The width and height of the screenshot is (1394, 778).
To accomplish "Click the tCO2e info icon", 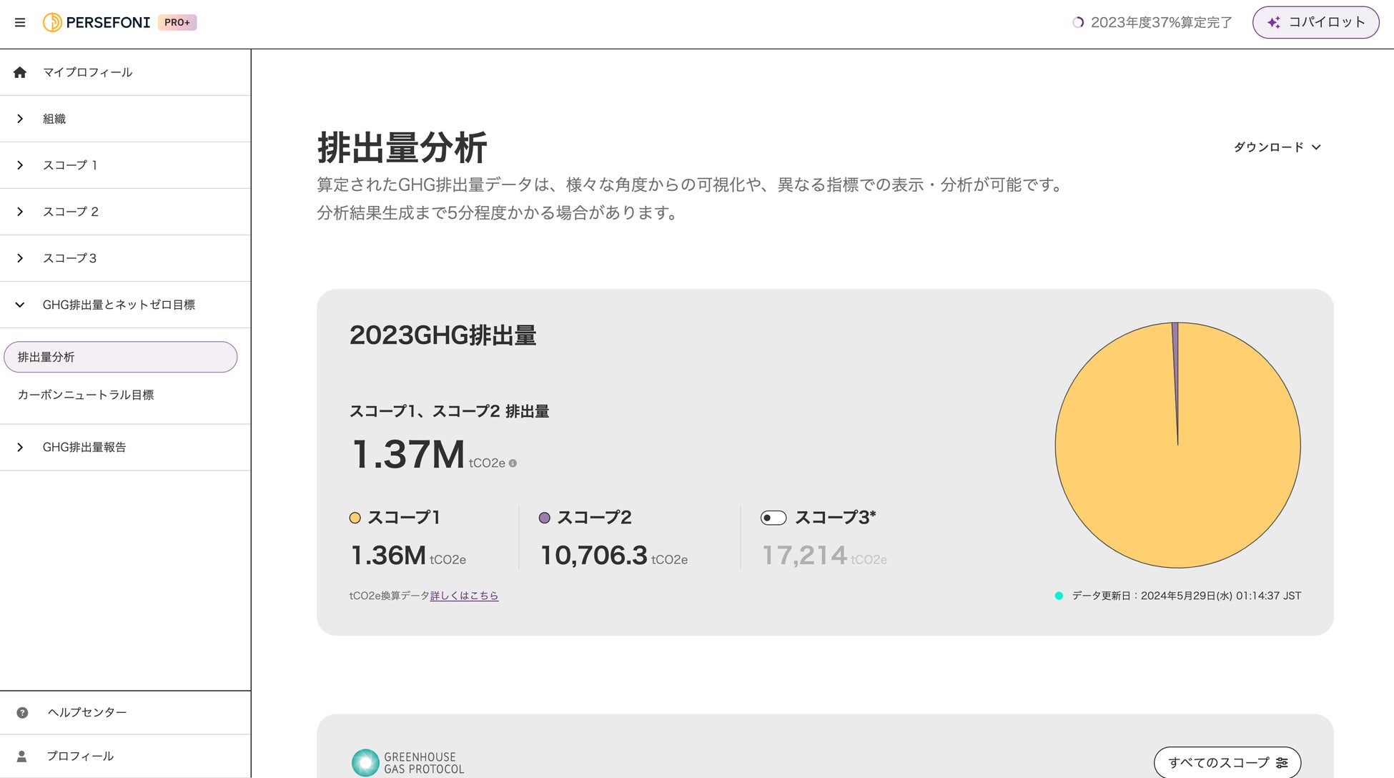I will tap(513, 463).
